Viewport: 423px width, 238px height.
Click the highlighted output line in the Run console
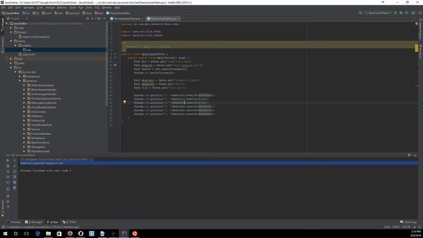pos(219,163)
